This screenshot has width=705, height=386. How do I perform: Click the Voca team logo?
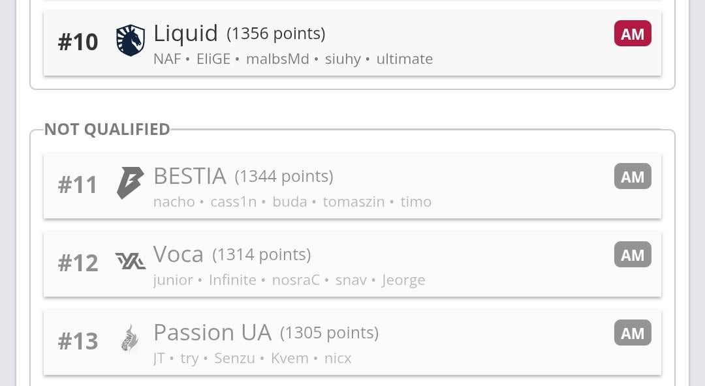click(130, 261)
